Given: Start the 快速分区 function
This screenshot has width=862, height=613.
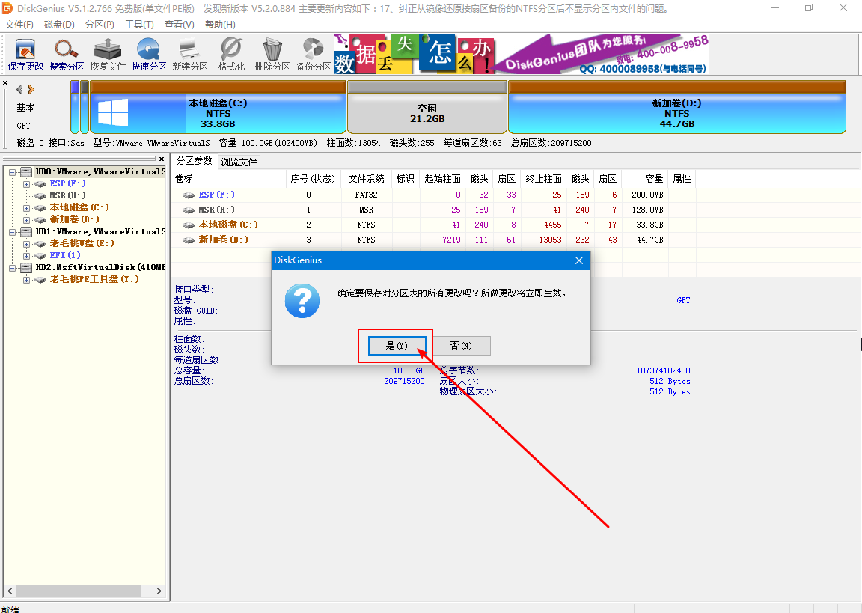Looking at the screenshot, I should (149, 55).
